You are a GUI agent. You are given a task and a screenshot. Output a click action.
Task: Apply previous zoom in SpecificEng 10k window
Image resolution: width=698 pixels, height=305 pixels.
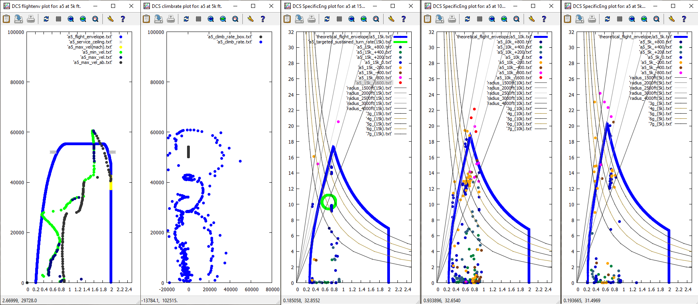coord(492,19)
